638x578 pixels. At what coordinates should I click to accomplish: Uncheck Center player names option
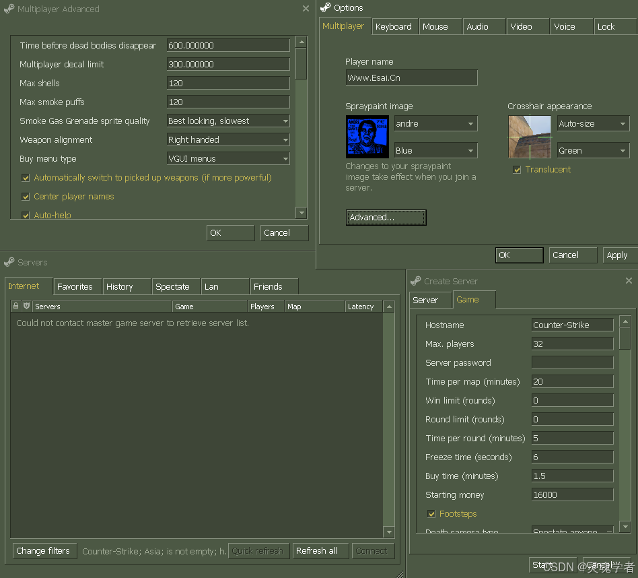coord(26,197)
